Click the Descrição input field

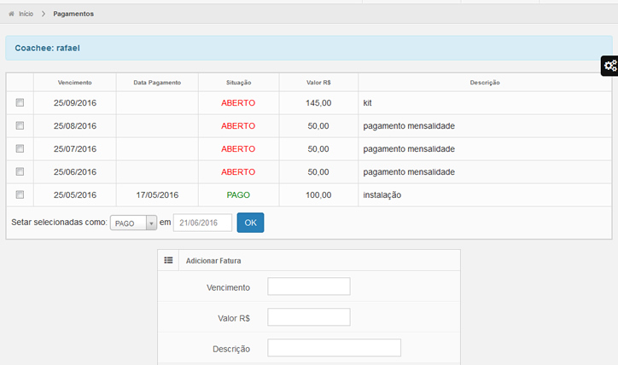click(334, 348)
